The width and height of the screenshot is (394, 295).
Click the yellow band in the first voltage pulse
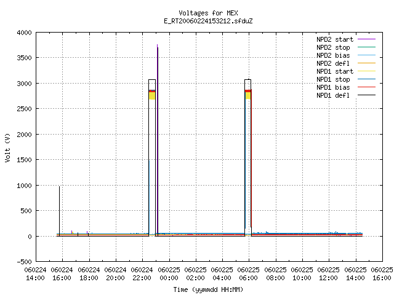coord(152,96)
